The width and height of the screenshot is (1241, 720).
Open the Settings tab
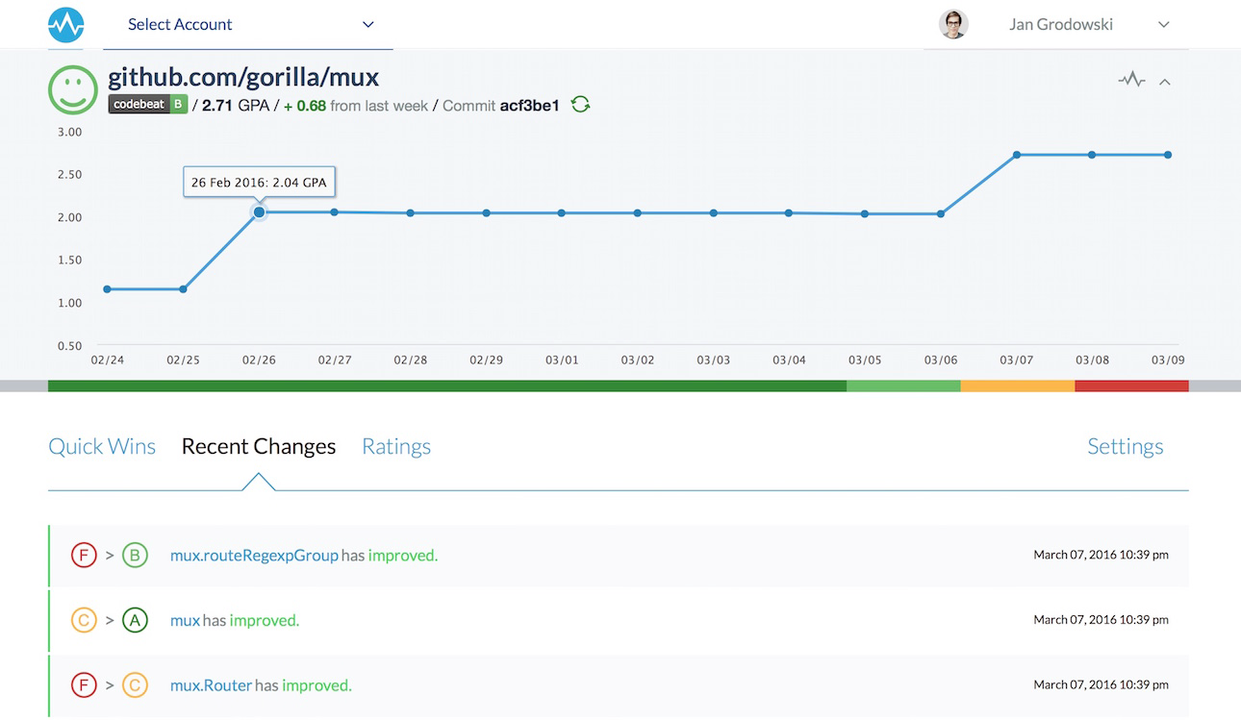(x=1126, y=447)
